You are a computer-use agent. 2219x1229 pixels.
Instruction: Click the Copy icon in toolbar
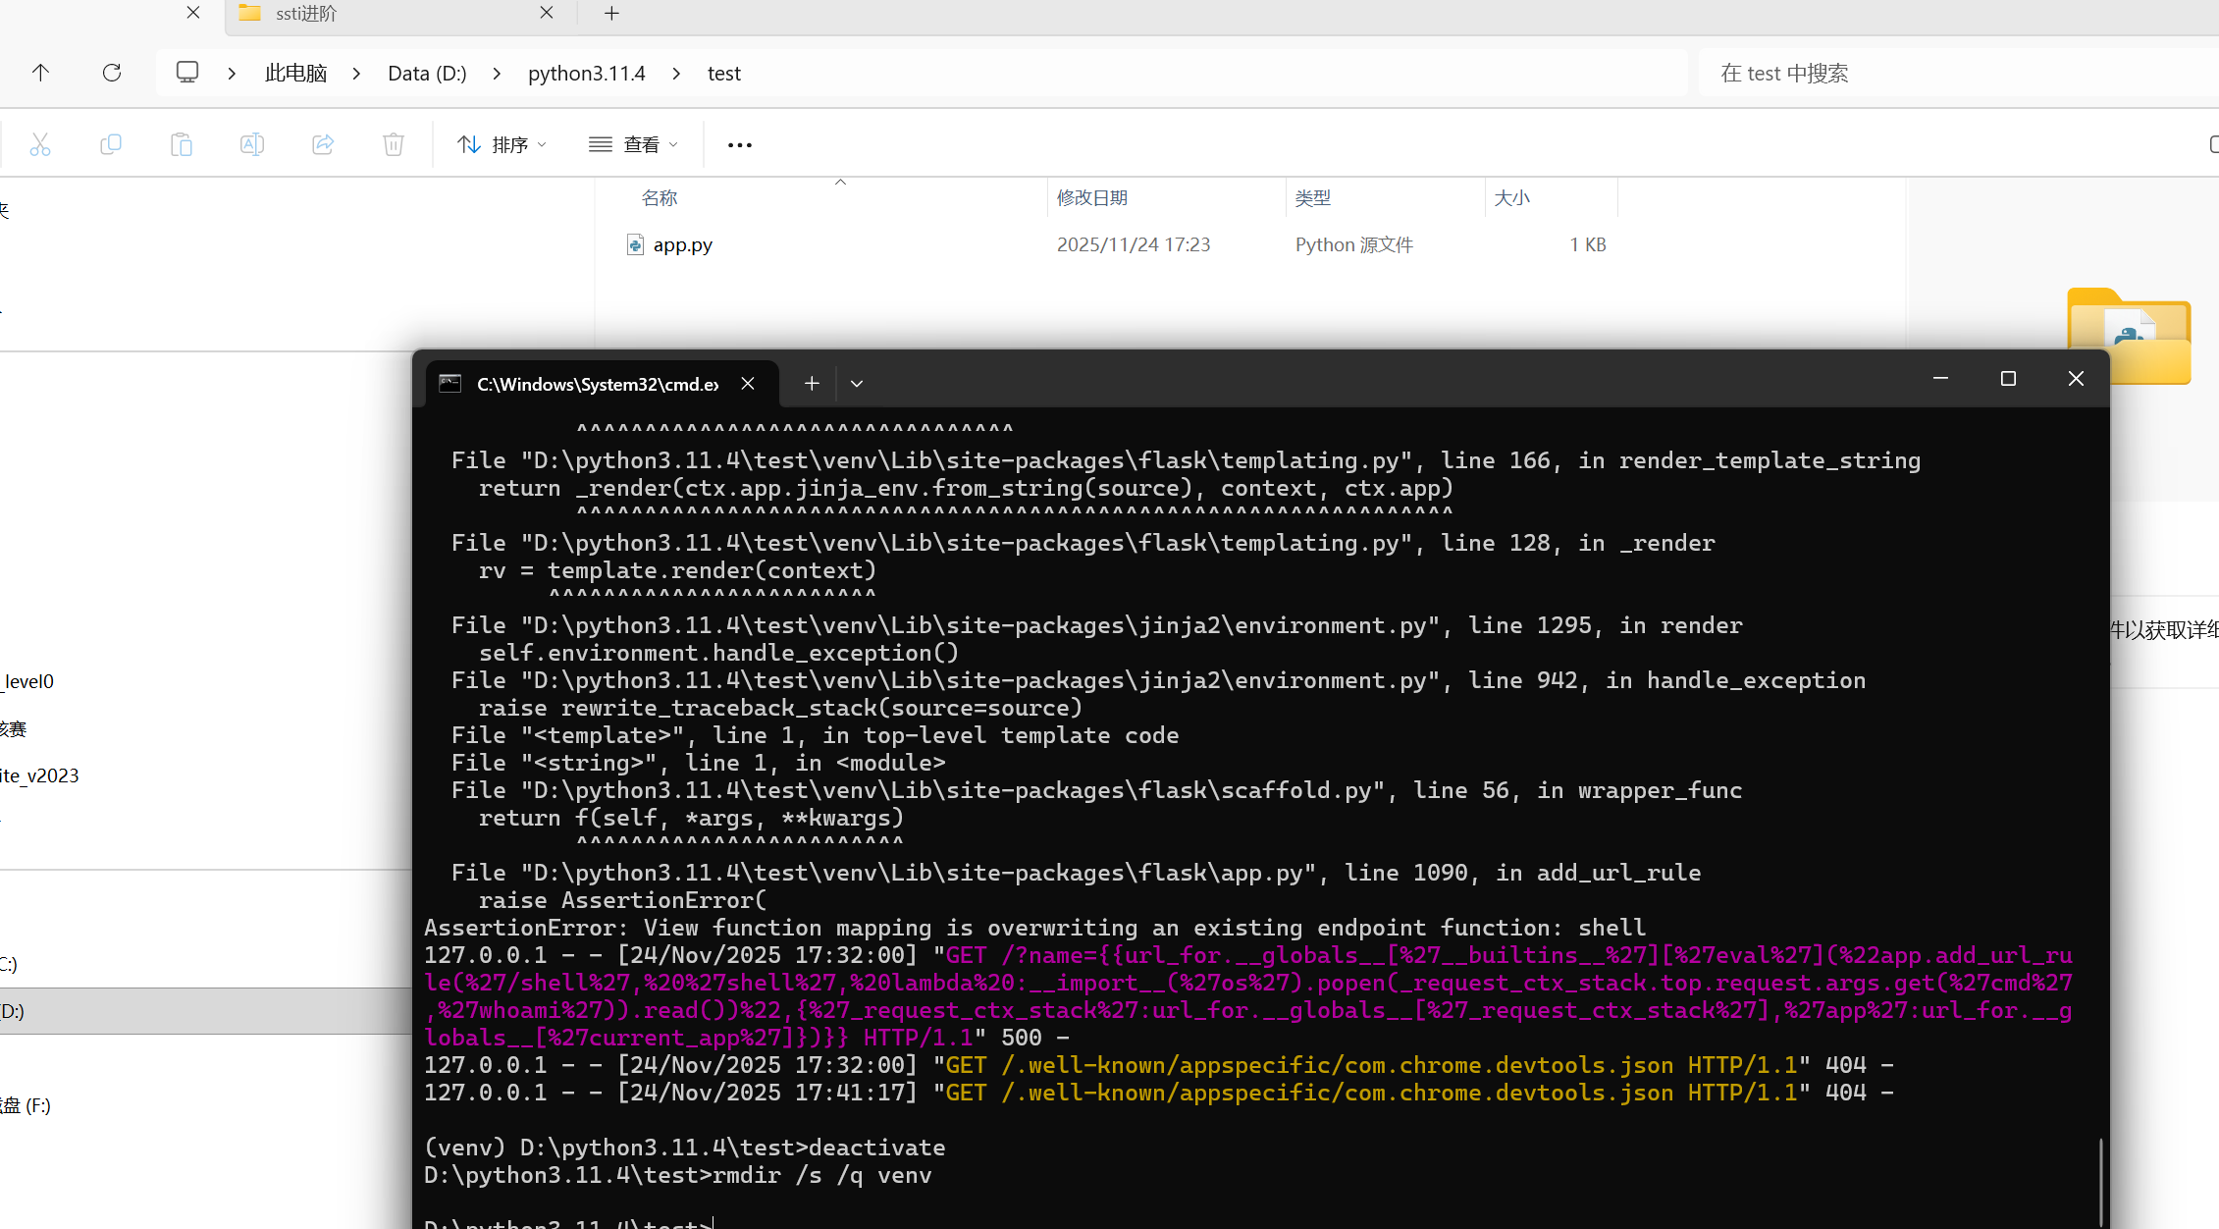click(111, 145)
